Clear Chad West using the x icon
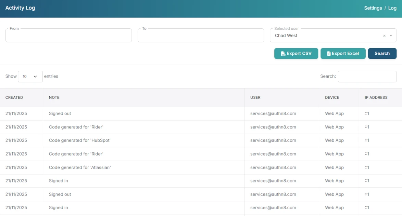 tap(384, 35)
